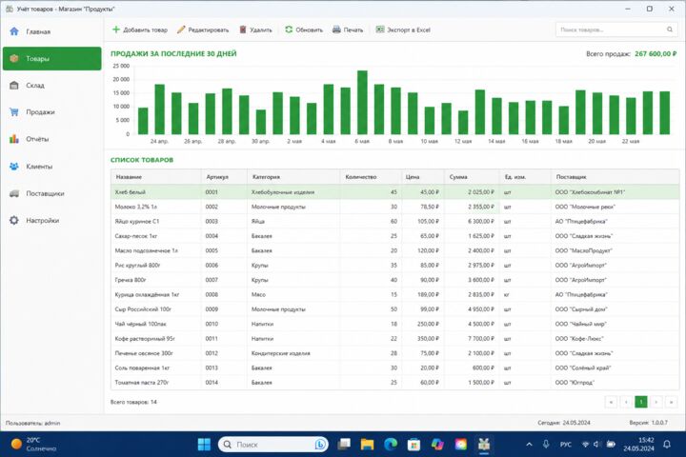Open the Главная home section

[x=51, y=31]
